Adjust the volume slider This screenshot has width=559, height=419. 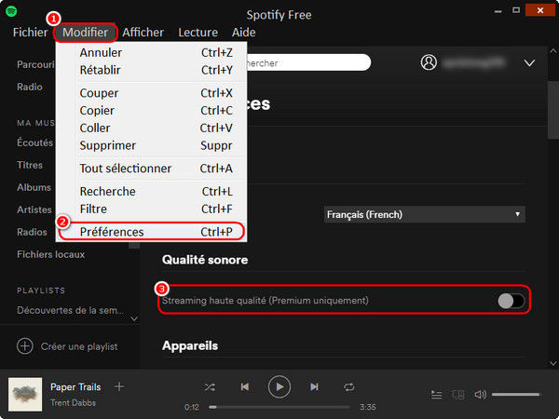pos(516,395)
